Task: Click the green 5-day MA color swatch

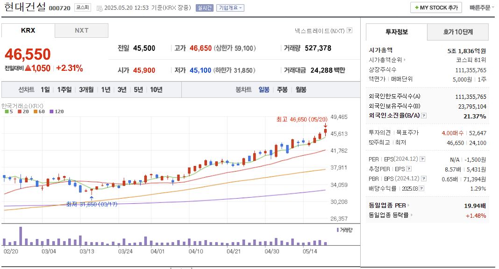Action: click(7, 111)
